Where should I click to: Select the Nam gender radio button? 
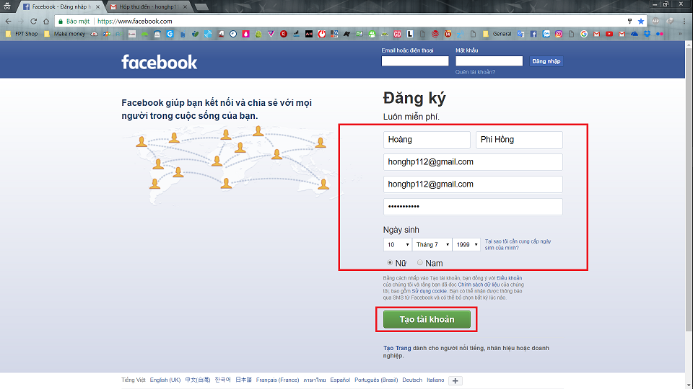click(420, 263)
